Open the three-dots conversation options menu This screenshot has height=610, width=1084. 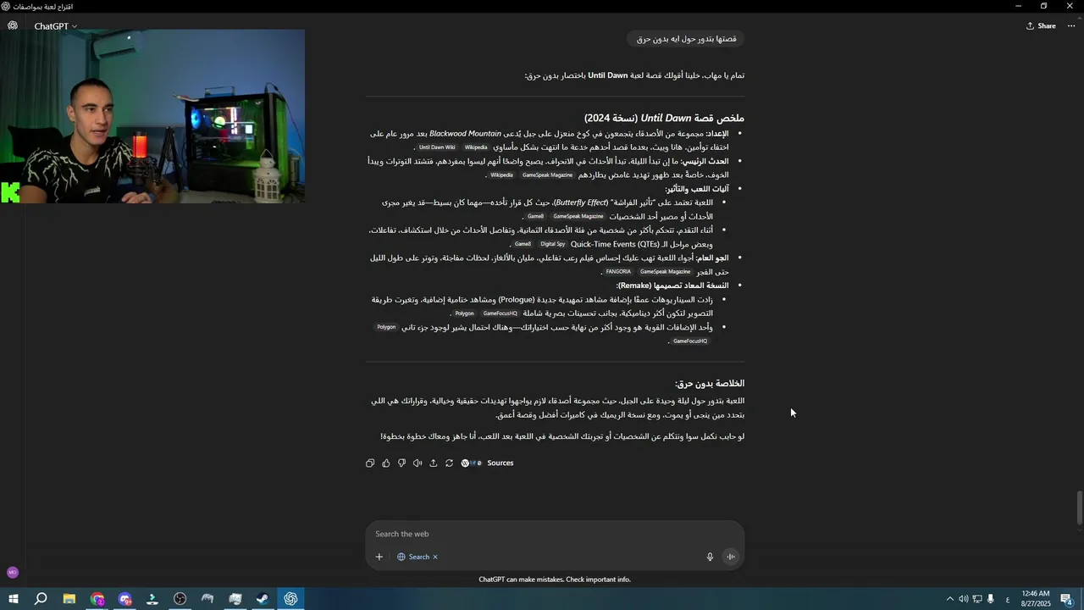click(1071, 26)
